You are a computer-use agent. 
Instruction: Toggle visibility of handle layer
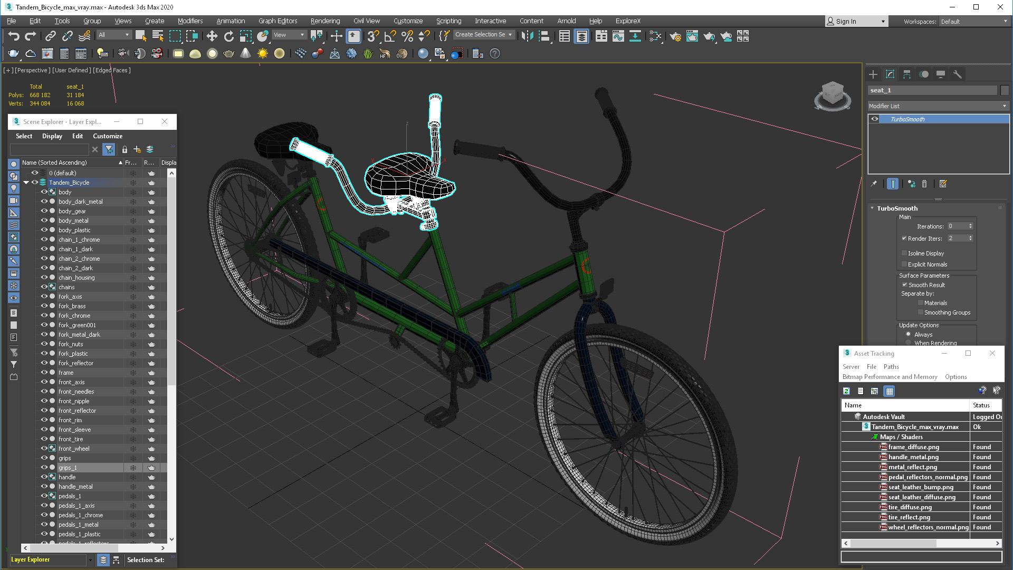tap(44, 477)
